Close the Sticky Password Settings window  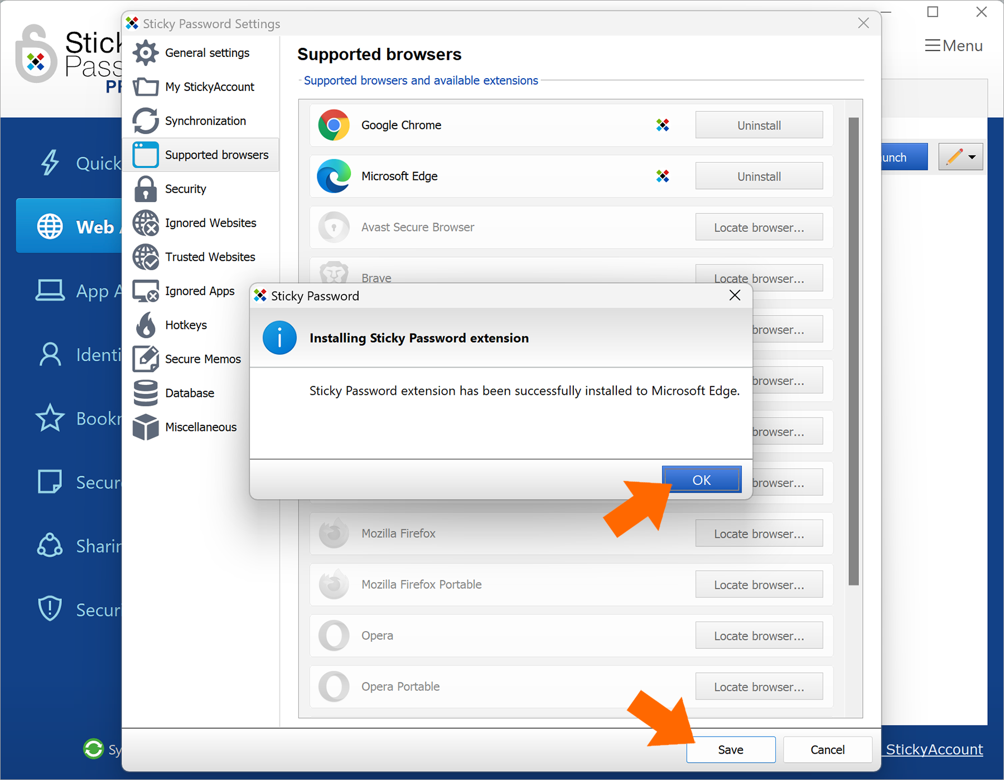click(x=863, y=23)
